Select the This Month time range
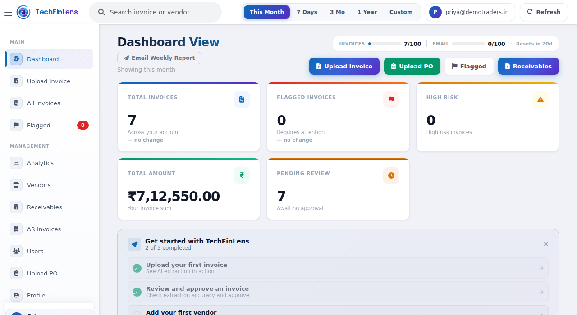The height and width of the screenshot is (315, 577). point(267,12)
